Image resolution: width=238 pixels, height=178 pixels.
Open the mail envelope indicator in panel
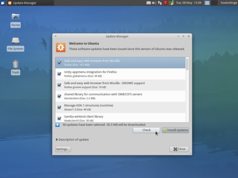pyautogui.click(x=148, y=3)
